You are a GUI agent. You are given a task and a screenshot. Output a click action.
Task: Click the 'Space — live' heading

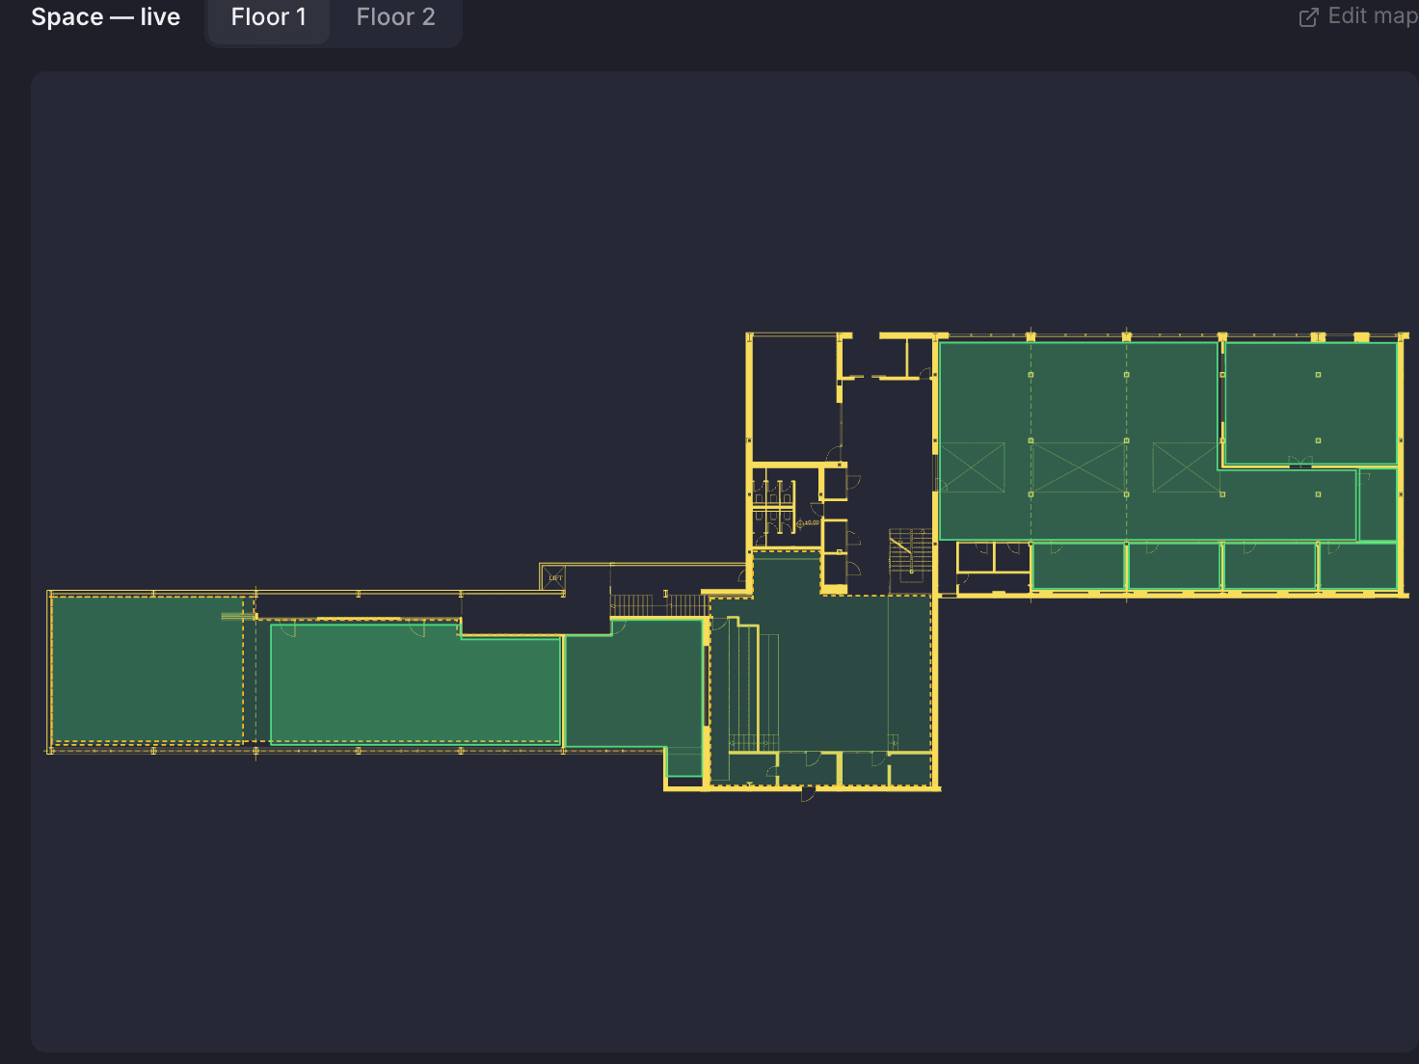click(x=106, y=17)
